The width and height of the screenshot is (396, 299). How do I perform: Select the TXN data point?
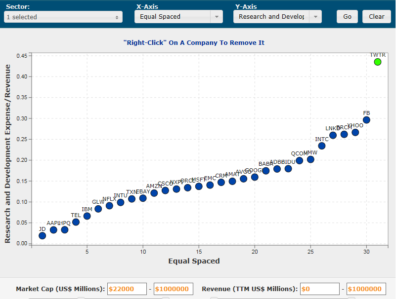pyautogui.click(x=132, y=199)
